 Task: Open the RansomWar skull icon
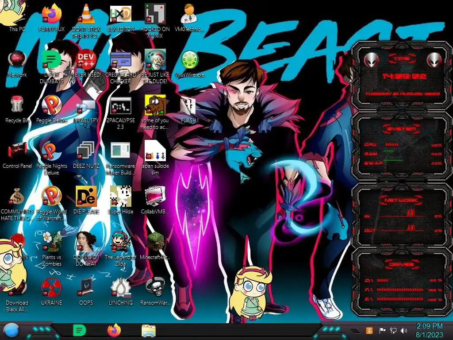point(155,291)
